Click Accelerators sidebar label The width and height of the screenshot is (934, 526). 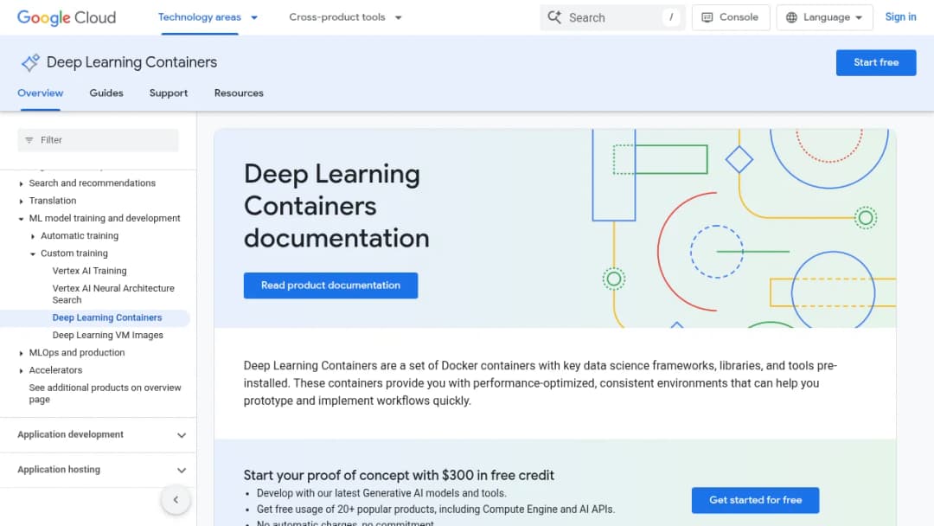[55, 370]
